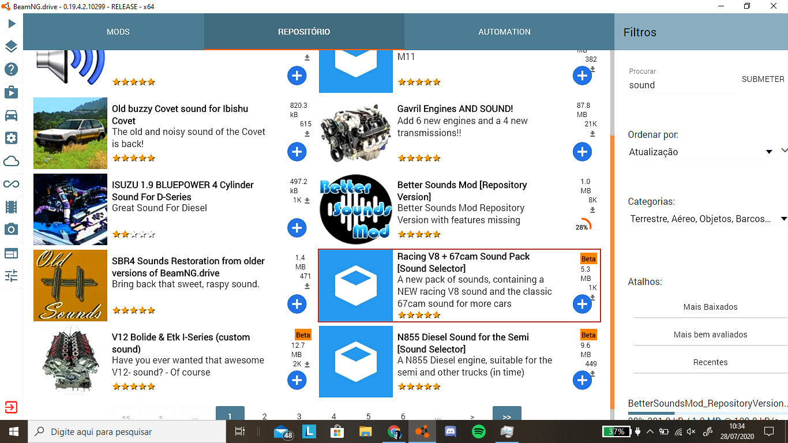Open the Old buzzy Covet thumbnail
Image resolution: width=788 pixels, height=443 pixels.
pos(70,133)
